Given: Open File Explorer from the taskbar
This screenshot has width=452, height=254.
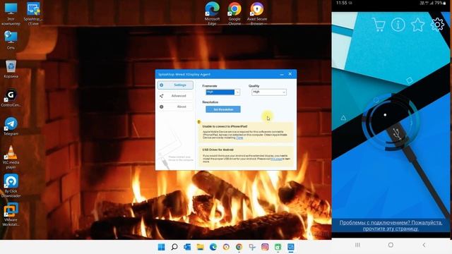Looking at the screenshot, I should 201,247.
